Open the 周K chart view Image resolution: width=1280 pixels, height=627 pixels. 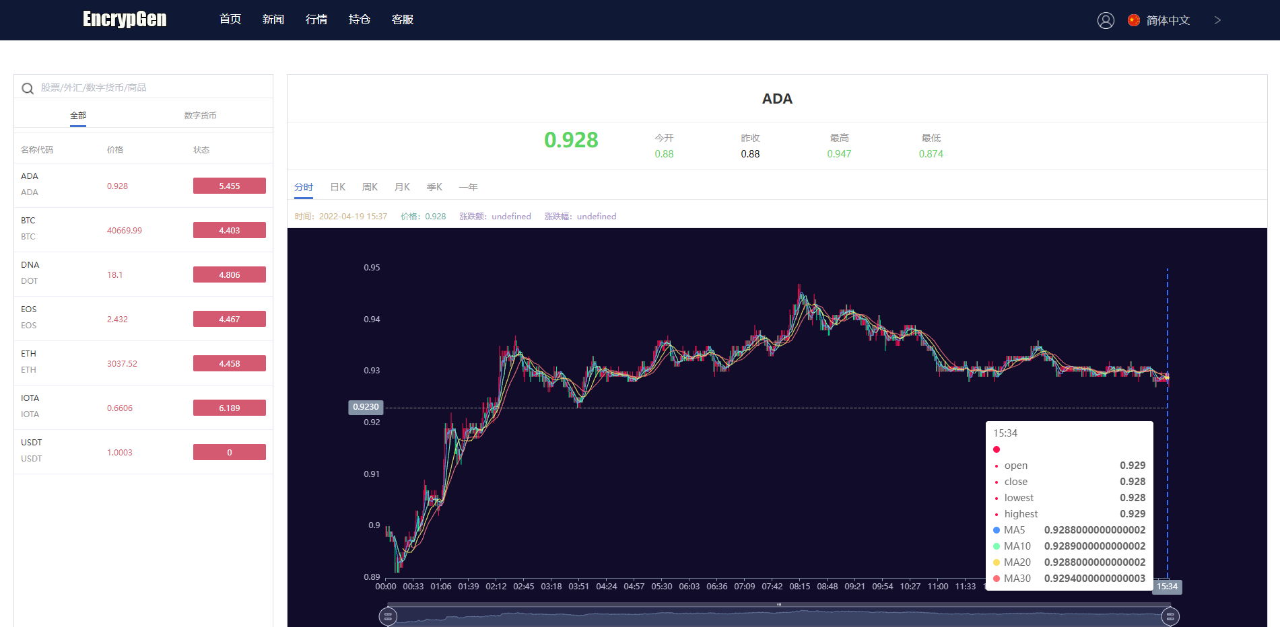coord(370,187)
